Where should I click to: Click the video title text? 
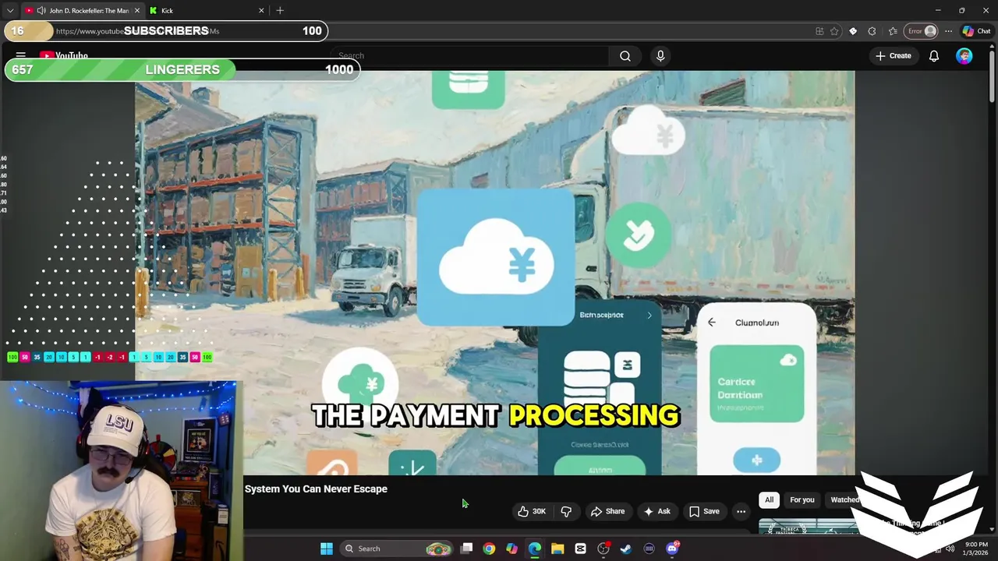316,489
